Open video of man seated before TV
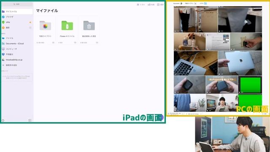270x152 pixels. click(222, 103)
